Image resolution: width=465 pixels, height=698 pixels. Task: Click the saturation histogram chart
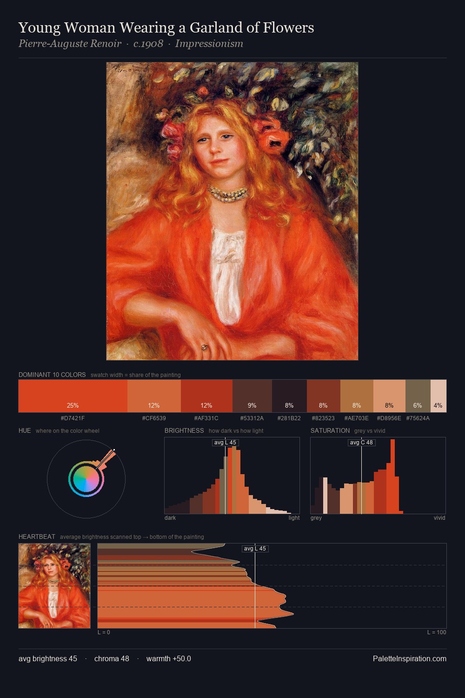(x=378, y=476)
